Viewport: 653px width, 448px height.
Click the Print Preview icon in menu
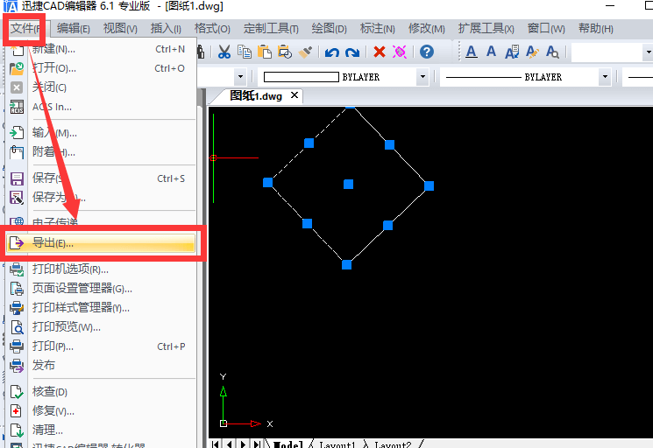coord(17,327)
